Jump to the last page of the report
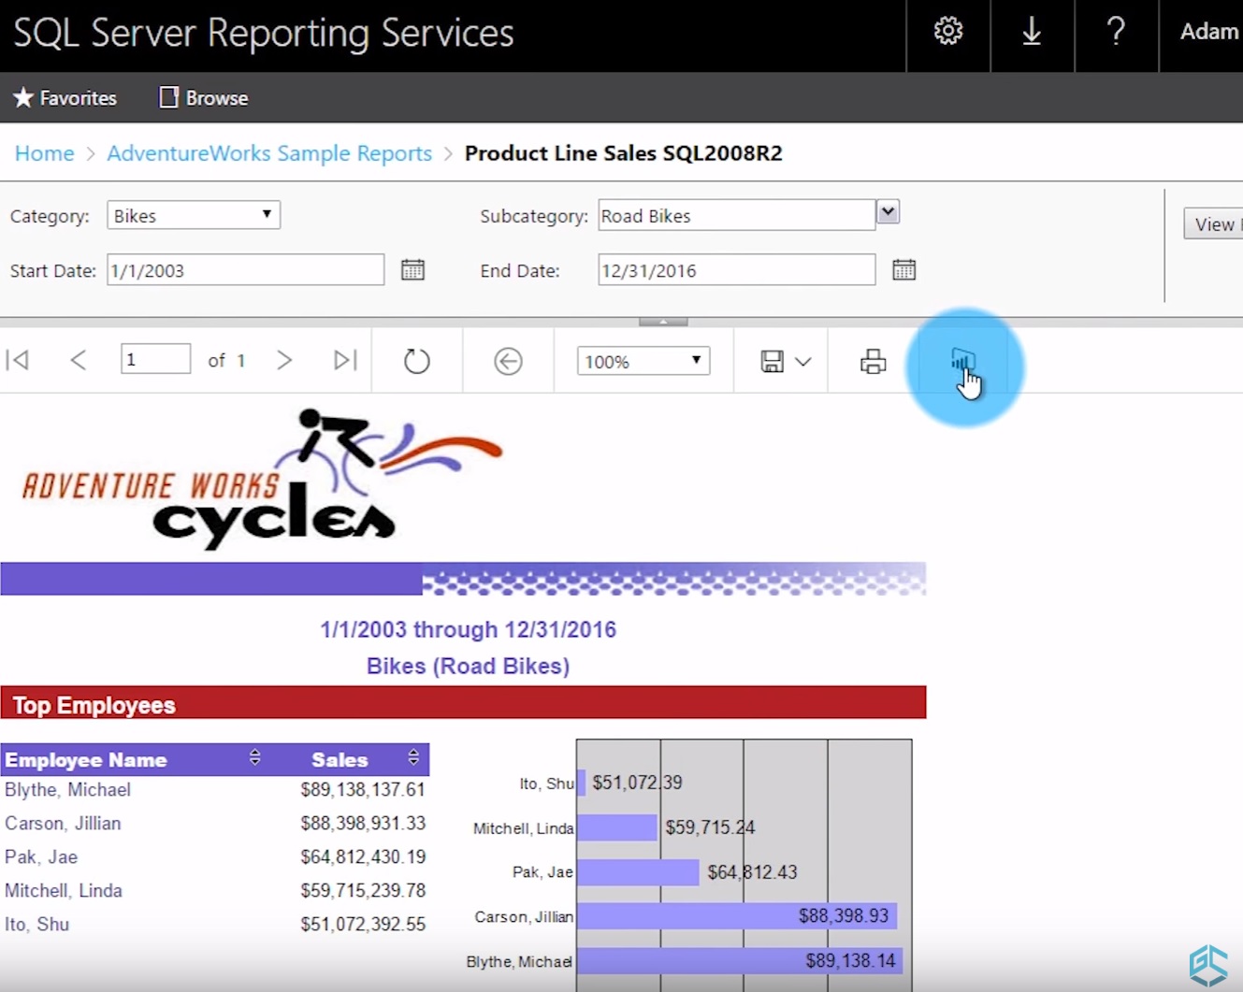Image resolution: width=1243 pixels, height=992 pixels. pos(344,360)
